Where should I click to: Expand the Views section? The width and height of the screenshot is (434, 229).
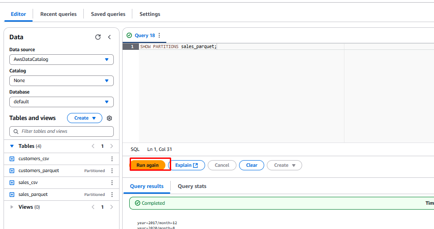pyautogui.click(x=12, y=207)
